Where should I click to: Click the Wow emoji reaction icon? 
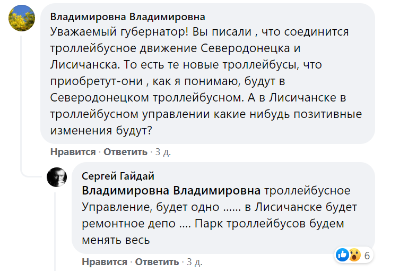pos(354,255)
